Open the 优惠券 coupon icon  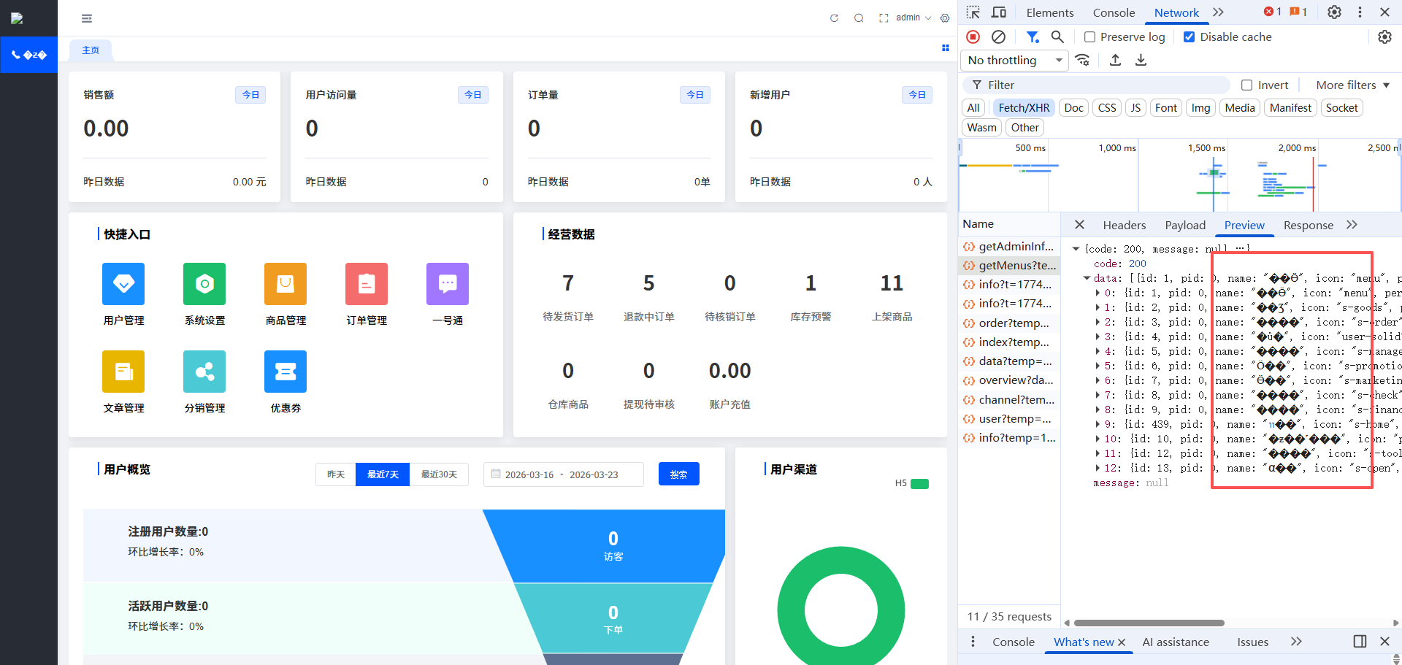[286, 372]
